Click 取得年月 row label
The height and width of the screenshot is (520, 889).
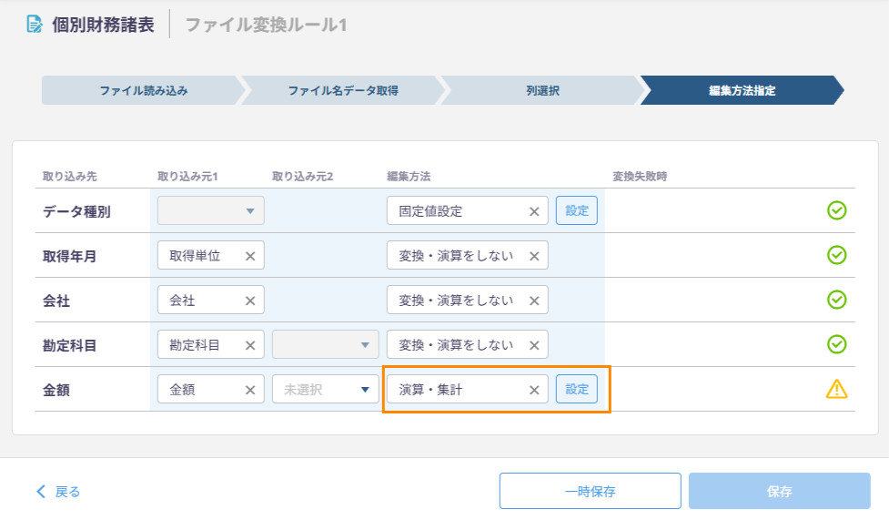(x=70, y=257)
